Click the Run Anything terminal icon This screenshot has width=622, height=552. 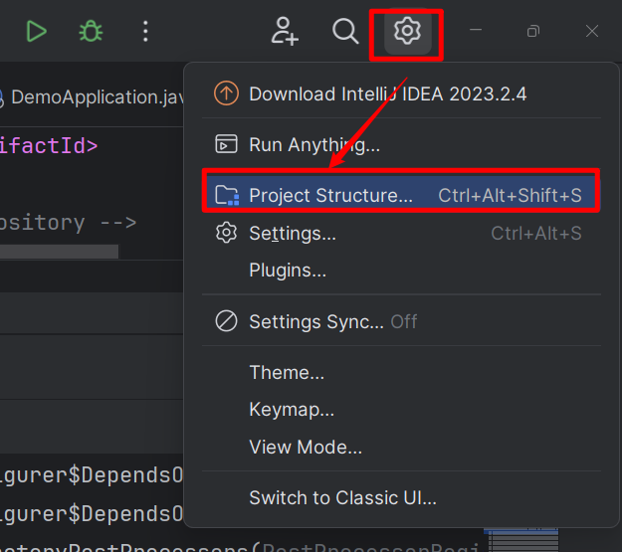[x=227, y=145]
